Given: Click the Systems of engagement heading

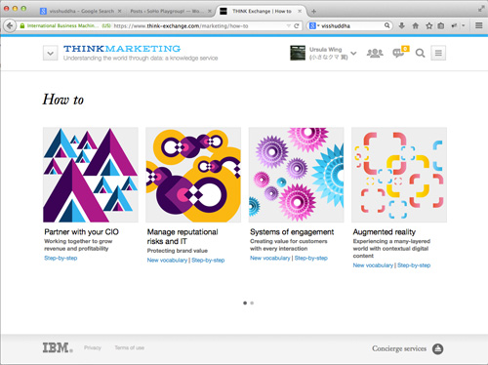Looking at the screenshot, I should (x=292, y=232).
